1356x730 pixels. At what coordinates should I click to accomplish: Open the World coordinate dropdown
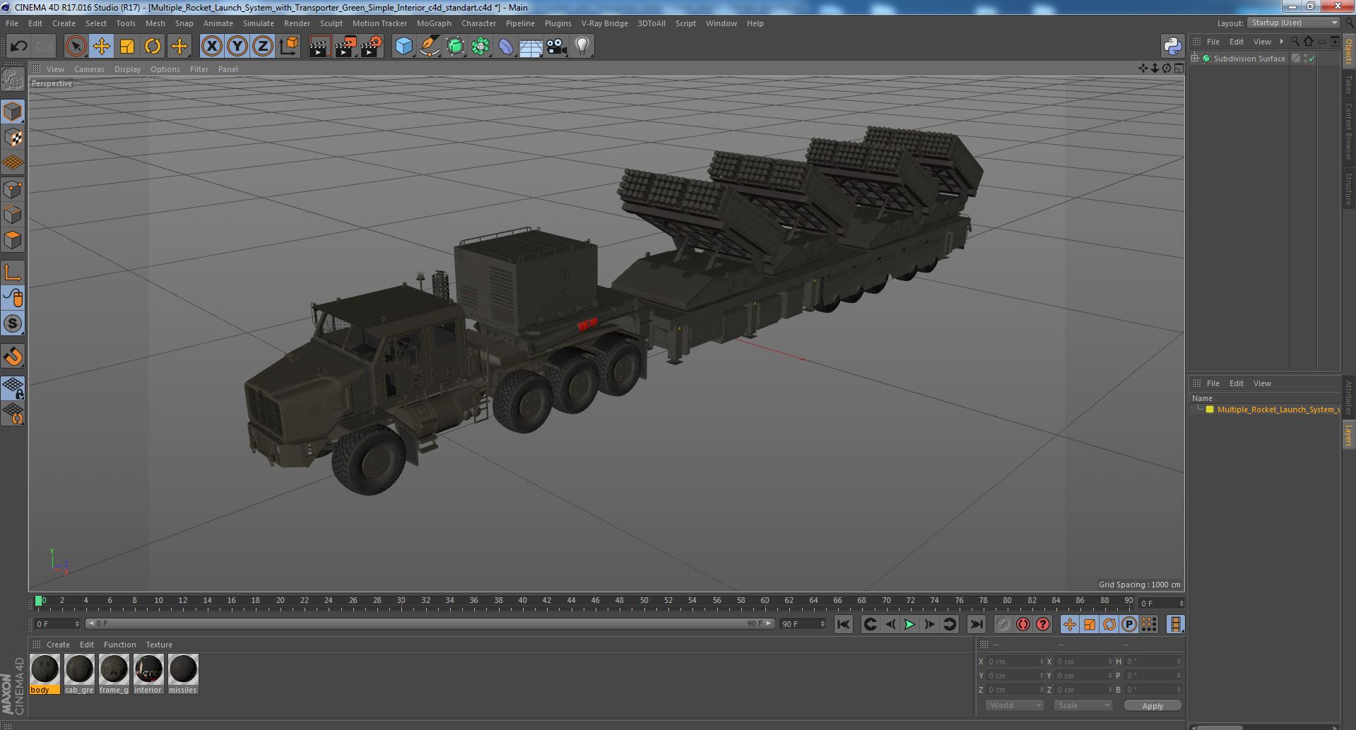click(x=1015, y=705)
